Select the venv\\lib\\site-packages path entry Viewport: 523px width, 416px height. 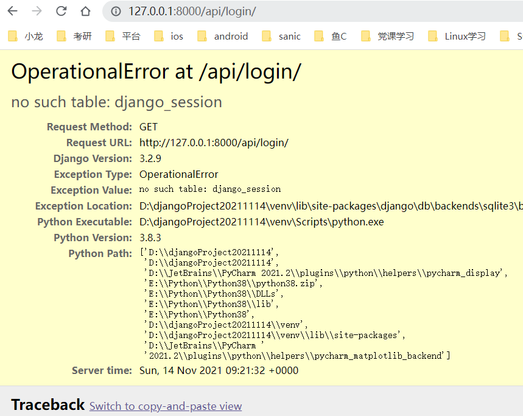[x=275, y=335]
